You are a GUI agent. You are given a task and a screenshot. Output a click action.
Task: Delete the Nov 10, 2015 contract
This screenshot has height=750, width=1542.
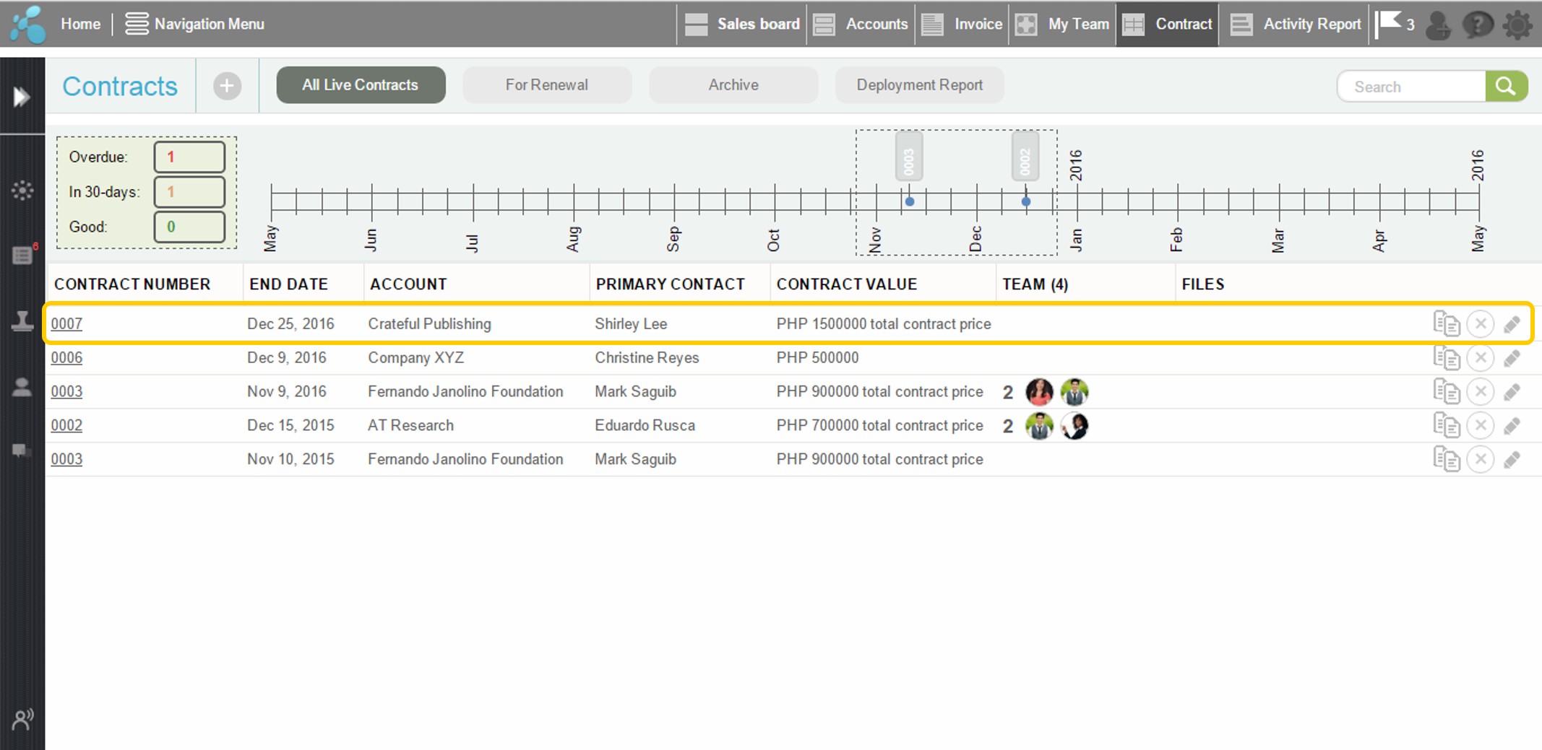click(1480, 459)
